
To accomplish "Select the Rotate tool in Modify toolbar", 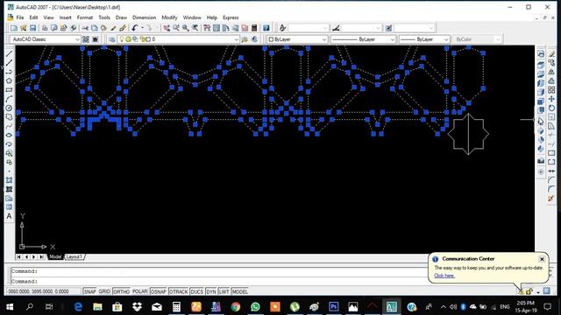I will click(551, 108).
